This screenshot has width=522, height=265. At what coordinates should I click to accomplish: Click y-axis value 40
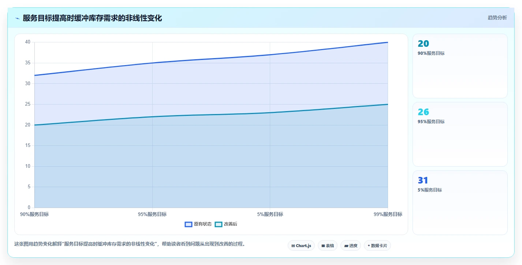(x=28, y=42)
